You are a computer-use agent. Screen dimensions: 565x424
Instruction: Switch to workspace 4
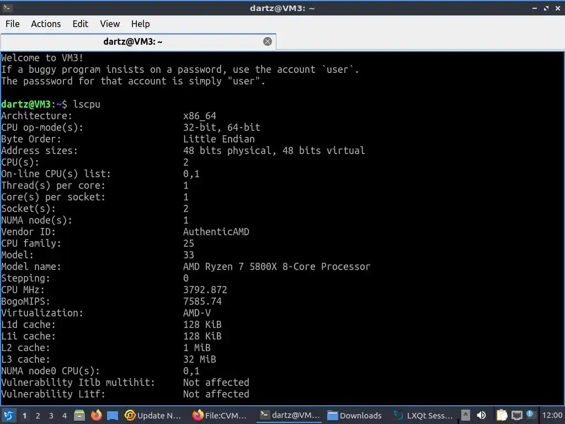coord(65,416)
